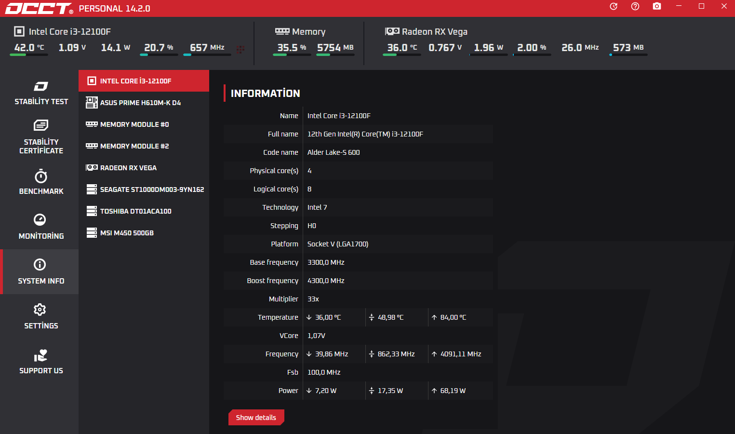The width and height of the screenshot is (735, 434).
Task: Click the GPU temperature 36.0 °C reading
Action: click(x=402, y=47)
